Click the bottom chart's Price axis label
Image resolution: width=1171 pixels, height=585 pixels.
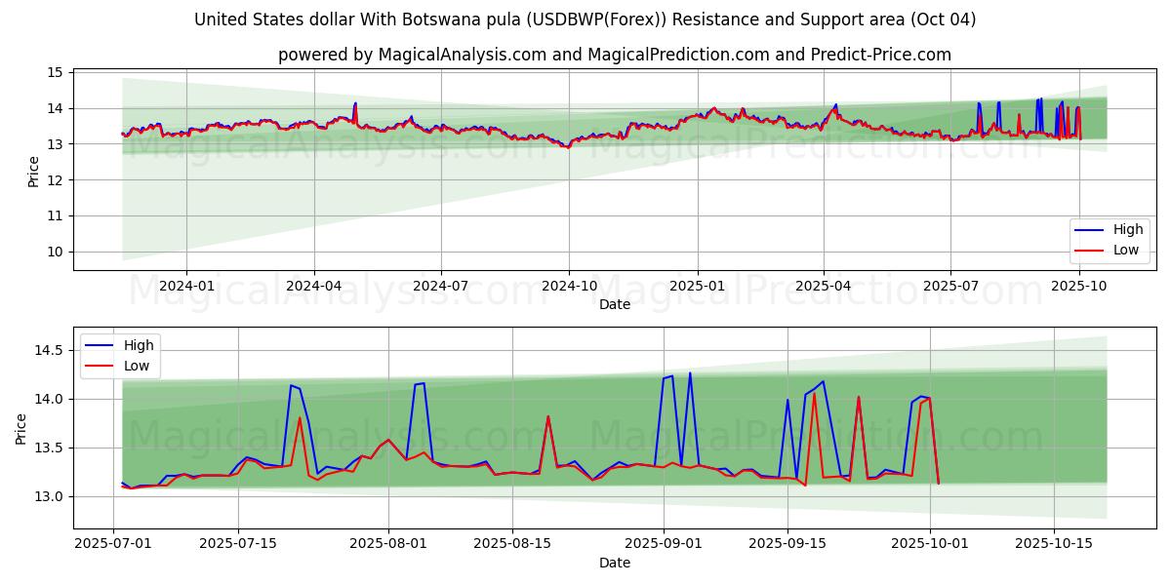point(21,428)
